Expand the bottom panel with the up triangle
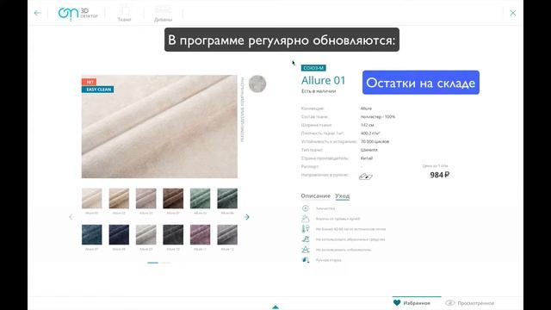Image resolution: width=551 pixels, height=310 pixels. click(275, 307)
